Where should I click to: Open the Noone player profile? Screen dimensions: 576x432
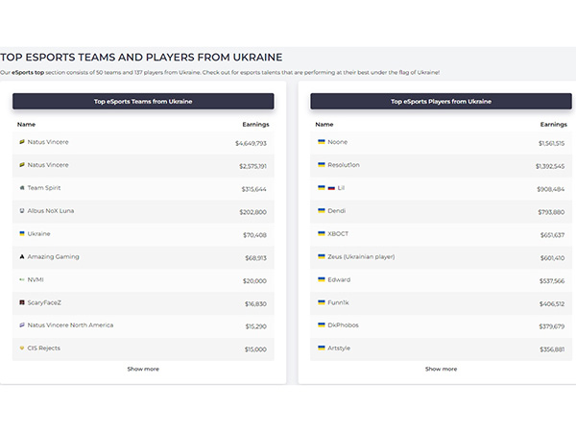338,142
